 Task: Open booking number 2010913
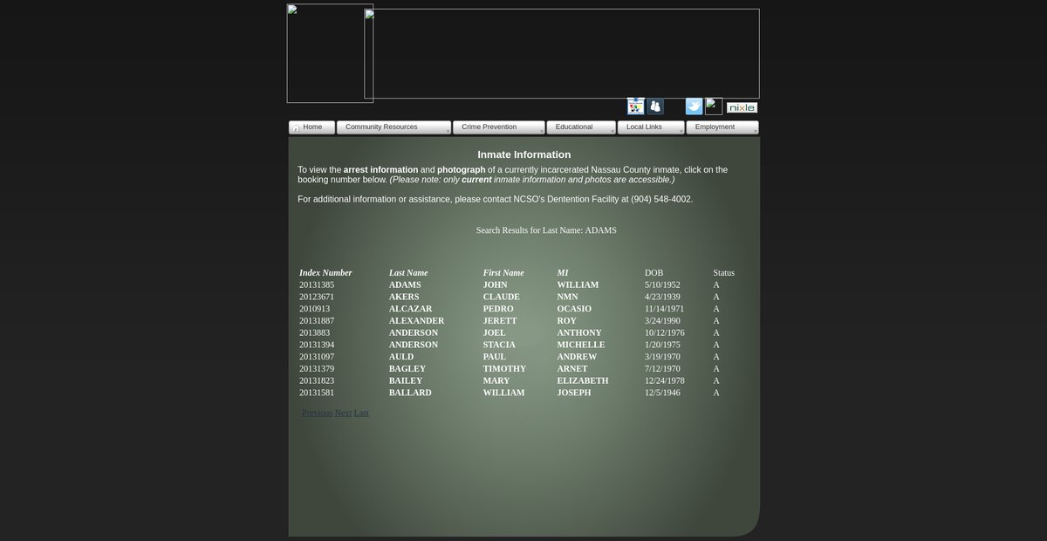pyautogui.click(x=314, y=309)
